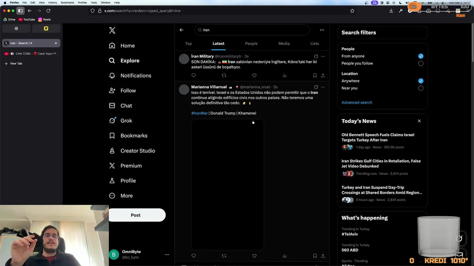
Task: Click the iran search input field
Action: 252,30
